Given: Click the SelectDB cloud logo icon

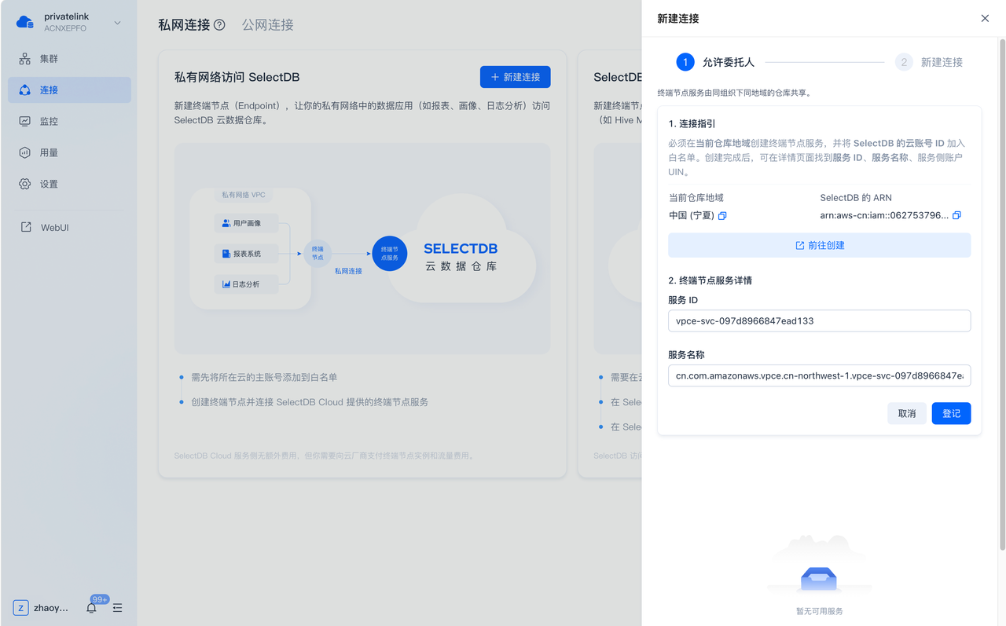Looking at the screenshot, I should [x=25, y=22].
